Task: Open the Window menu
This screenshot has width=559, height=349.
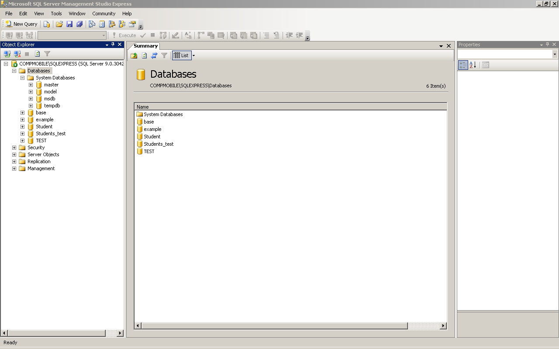Action: (77, 14)
